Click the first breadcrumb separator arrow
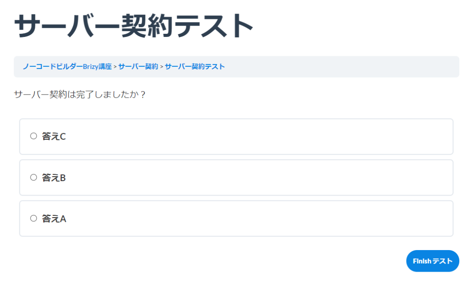The width and height of the screenshot is (462, 287). 115,67
